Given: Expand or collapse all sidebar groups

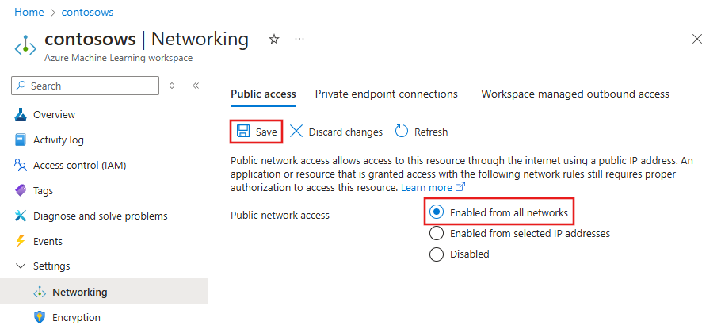Looking at the screenshot, I should [x=172, y=86].
